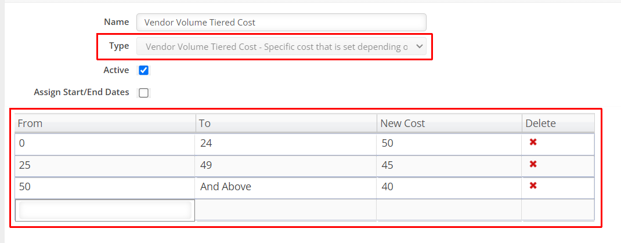Select the New Cost cell showing 45

click(449, 165)
